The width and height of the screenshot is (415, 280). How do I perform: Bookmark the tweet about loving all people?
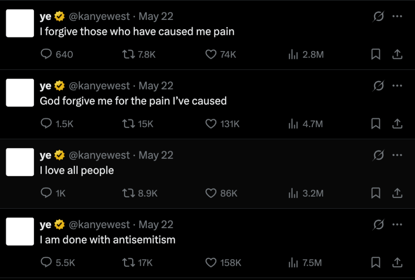point(375,193)
